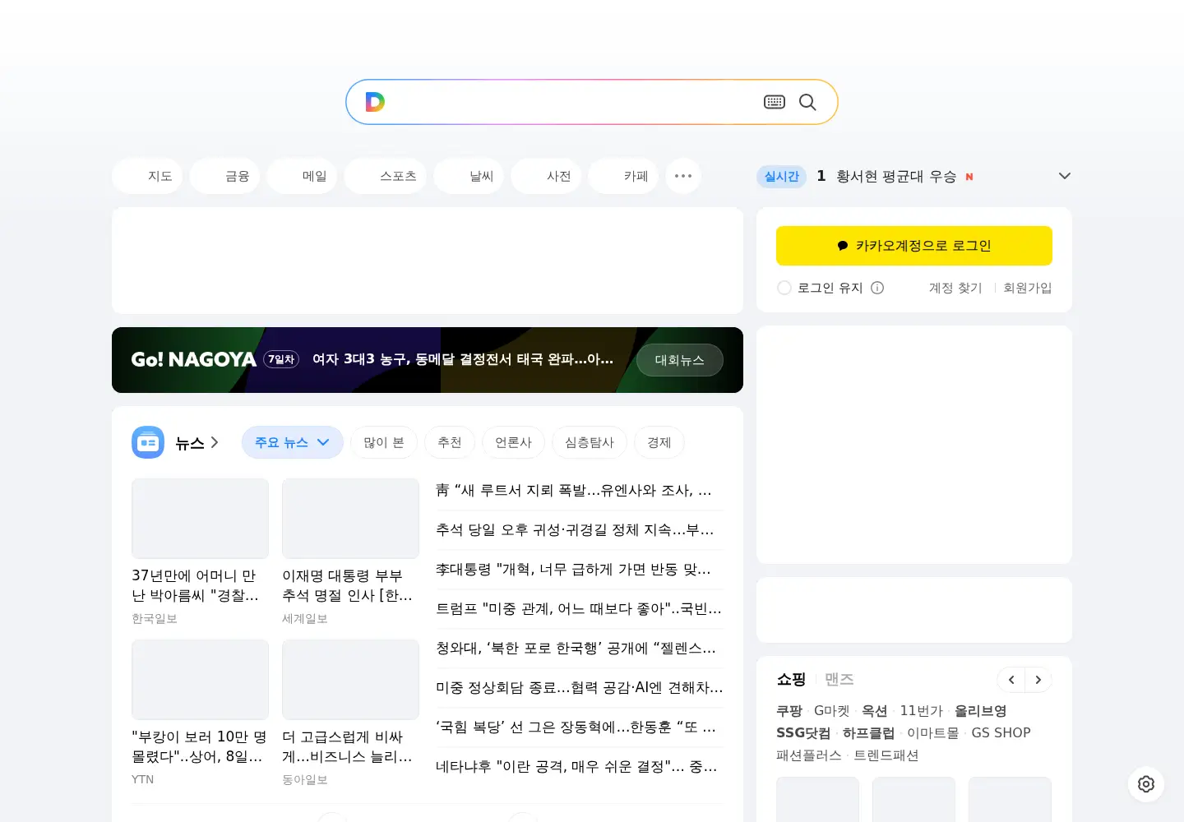Image resolution: width=1184 pixels, height=822 pixels.
Task: Open the 스포츠 service shortcut
Action: coord(386,176)
